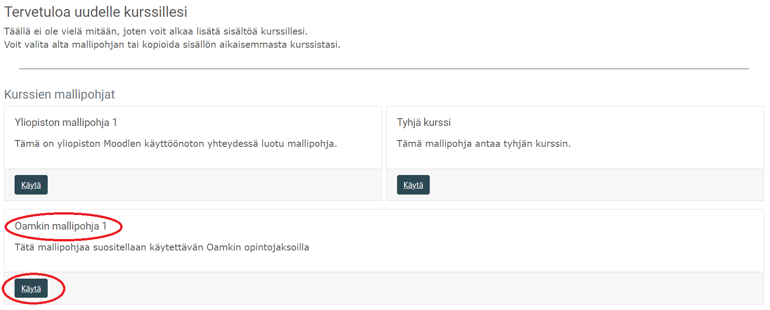Click the horizontal divider below the intro text

384,69
